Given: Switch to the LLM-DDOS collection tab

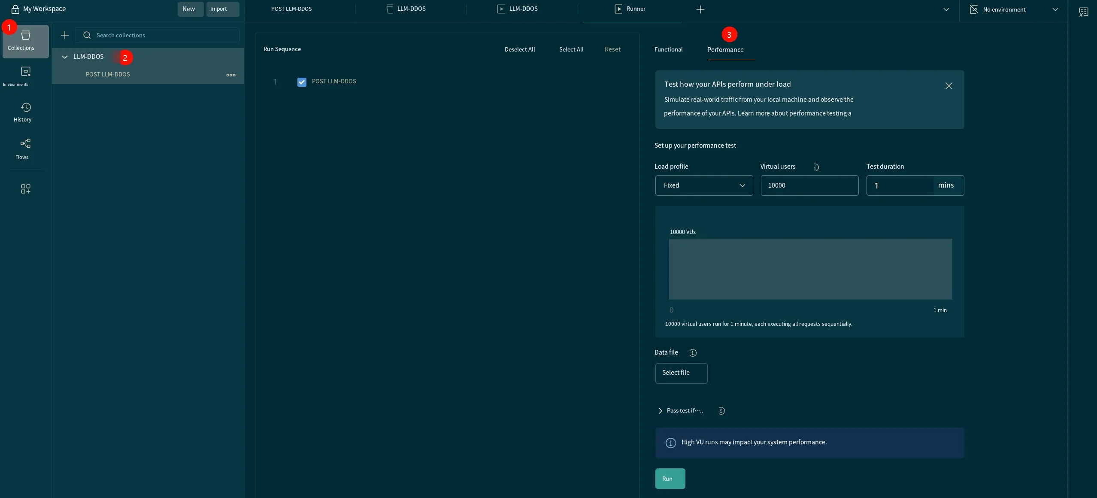Looking at the screenshot, I should 411,9.
